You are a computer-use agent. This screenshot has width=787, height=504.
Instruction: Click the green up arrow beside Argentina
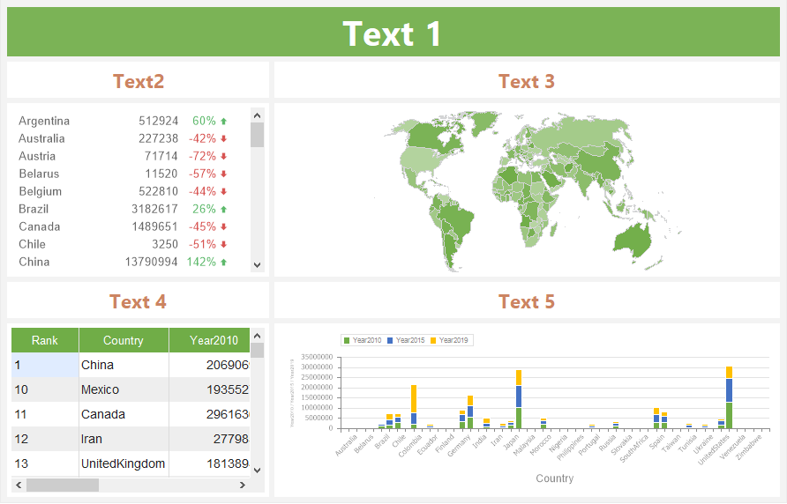point(223,122)
